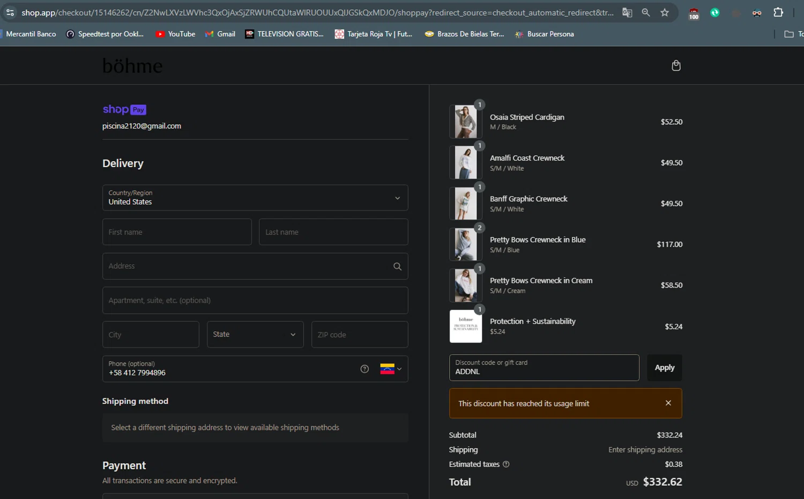Open the Mercantil Banco bookmark
This screenshot has width=804, height=499.
pyautogui.click(x=28, y=34)
